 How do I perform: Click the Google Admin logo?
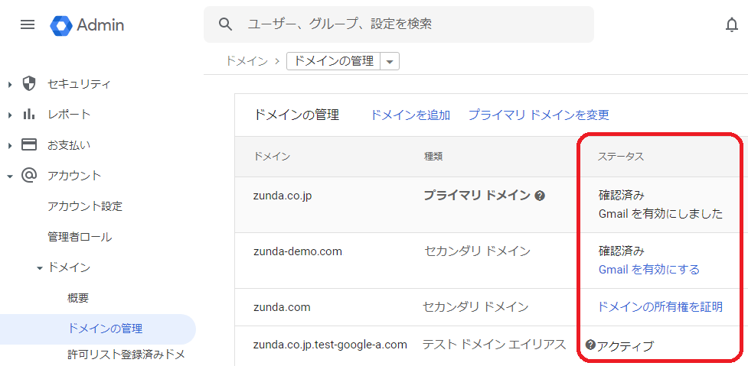pos(87,24)
